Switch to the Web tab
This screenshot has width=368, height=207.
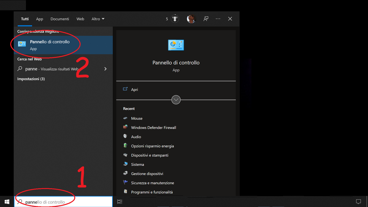[80, 19]
